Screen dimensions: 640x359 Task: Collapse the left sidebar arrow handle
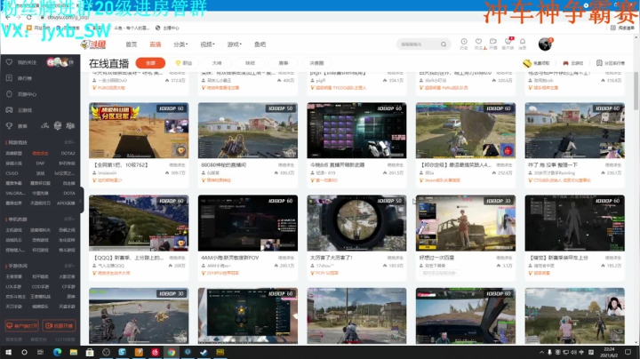(x=81, y=200)
